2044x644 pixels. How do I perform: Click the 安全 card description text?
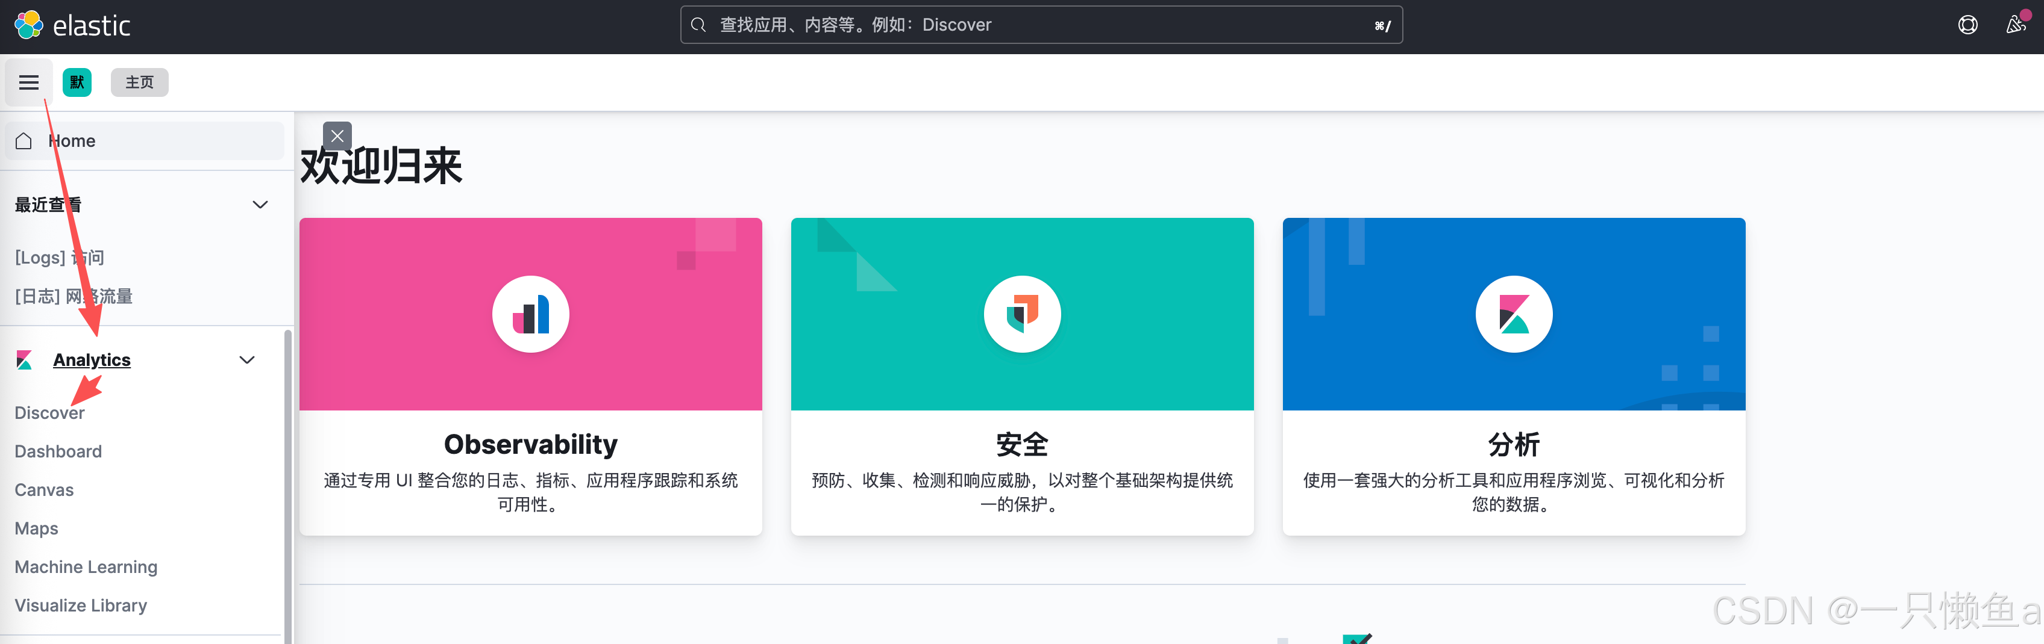(1022, 493)
